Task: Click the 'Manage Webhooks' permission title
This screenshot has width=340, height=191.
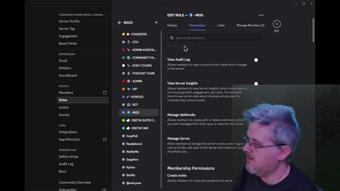Action: (x=181, y=115)
